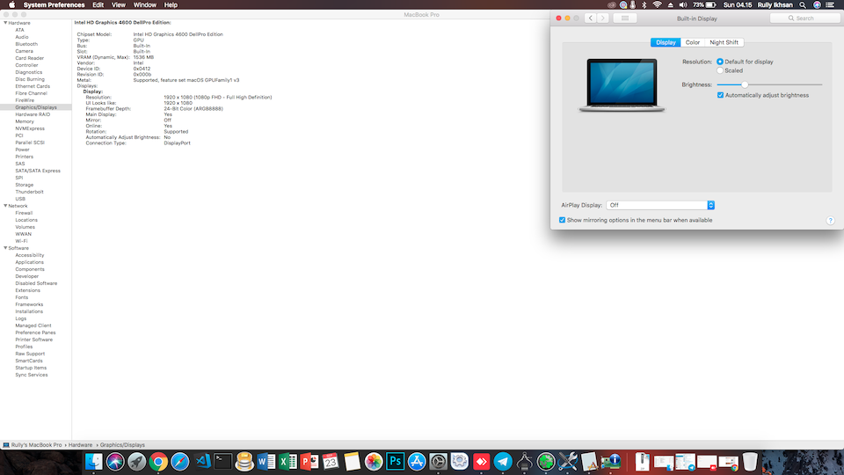This screenshot has height=475, width=844.
Task: Open the Edit menu
Action: 98,5
